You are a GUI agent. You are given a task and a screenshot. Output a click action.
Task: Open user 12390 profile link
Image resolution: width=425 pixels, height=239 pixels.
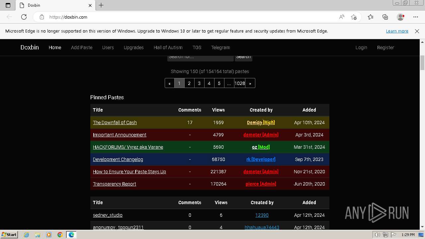pos(262,215)
